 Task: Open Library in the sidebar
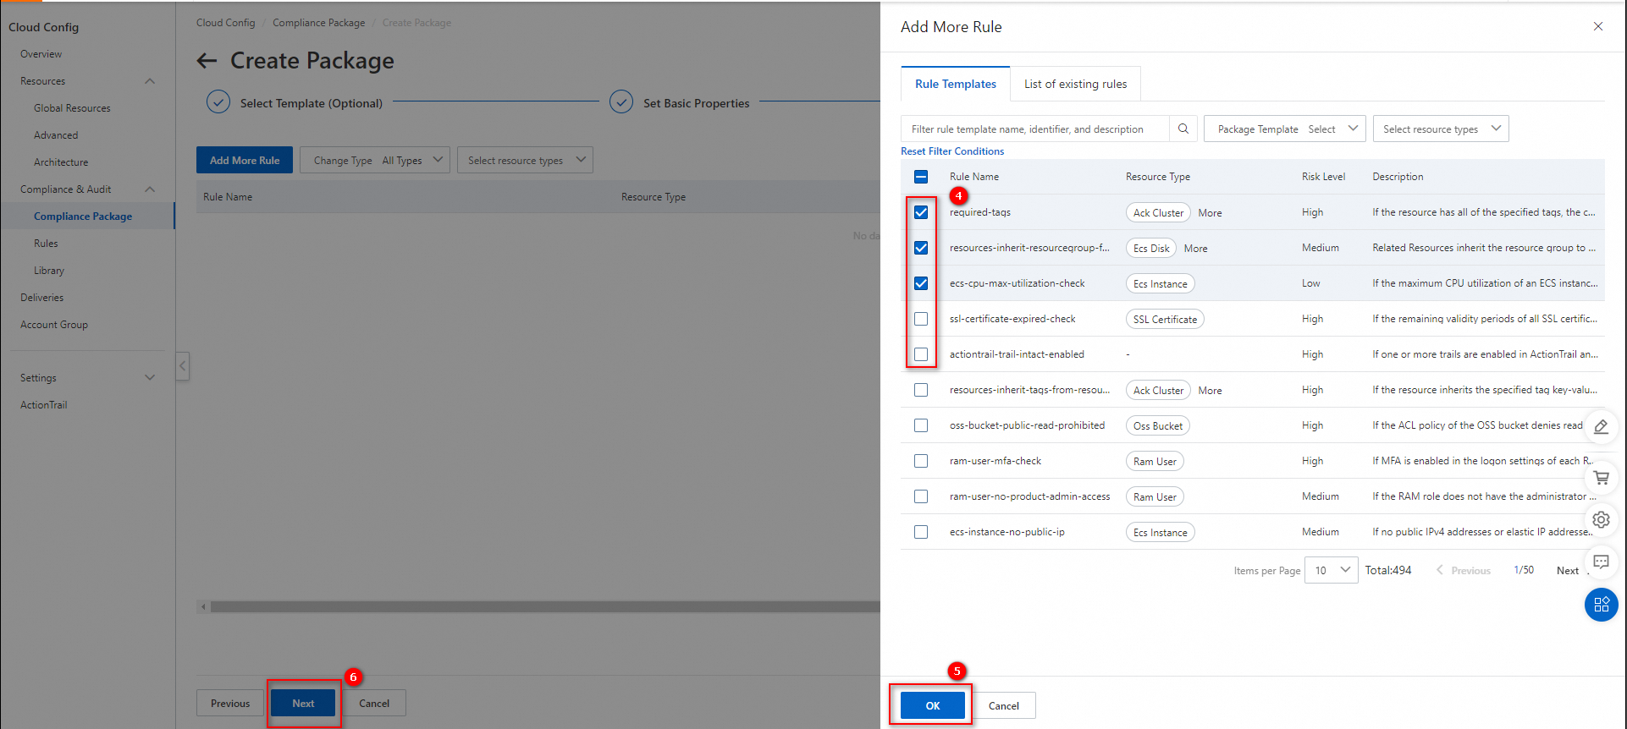[49, 271]
